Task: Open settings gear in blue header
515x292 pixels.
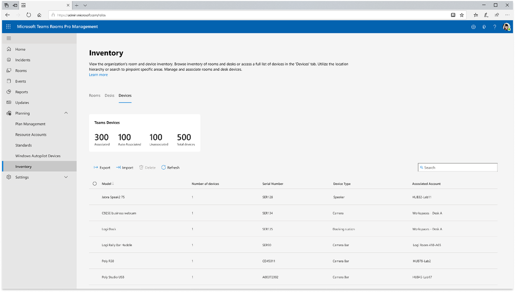Action: pyautogui.click(x=473, y=27)
